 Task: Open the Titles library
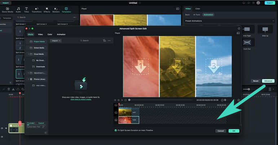(x=26, y=10)
